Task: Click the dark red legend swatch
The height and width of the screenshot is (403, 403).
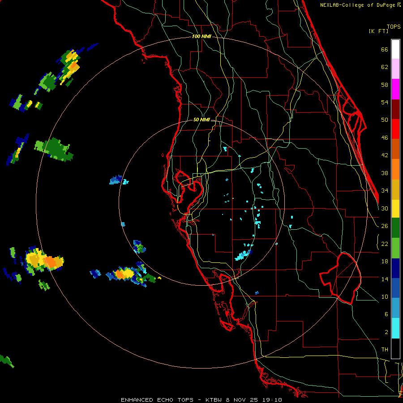Action: click(x=395, y=109)
